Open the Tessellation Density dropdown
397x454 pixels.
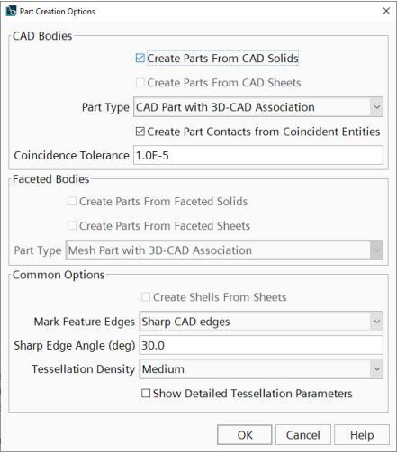pyautogui.click(x=261, y=368)
